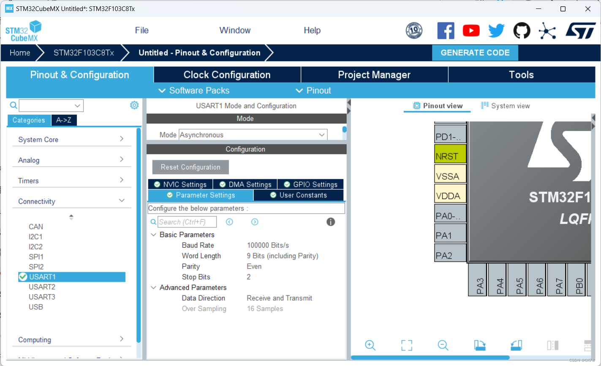Click Reset Configuration button
This screenshot has width=601, height=366.
(190, 167)
